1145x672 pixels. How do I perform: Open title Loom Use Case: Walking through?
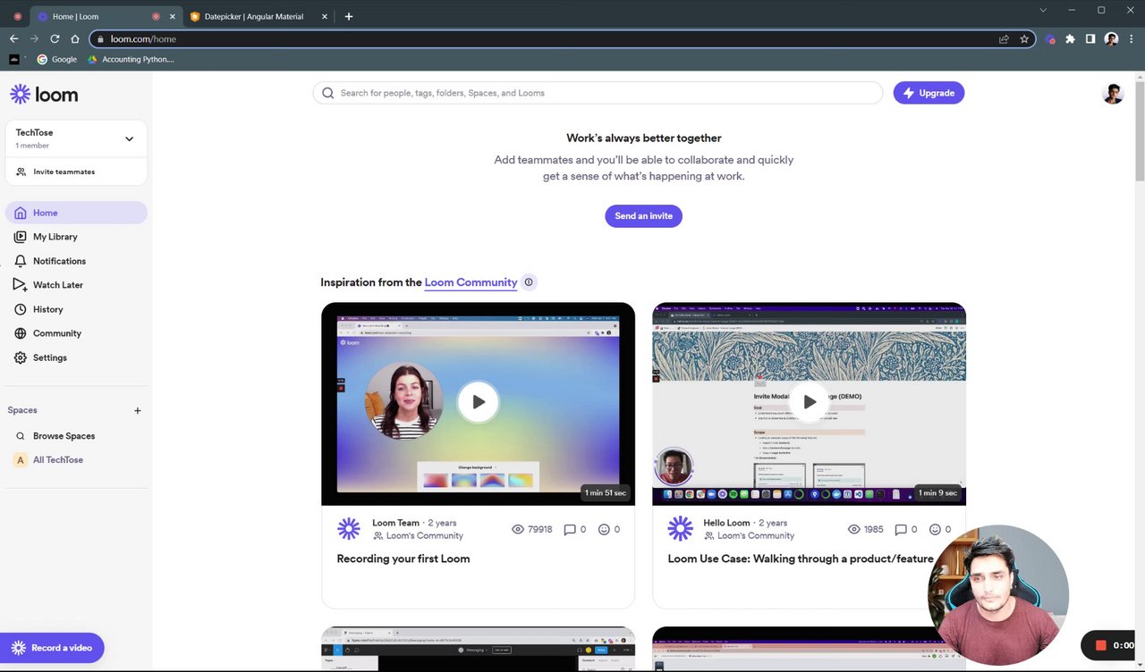point(801,559)
